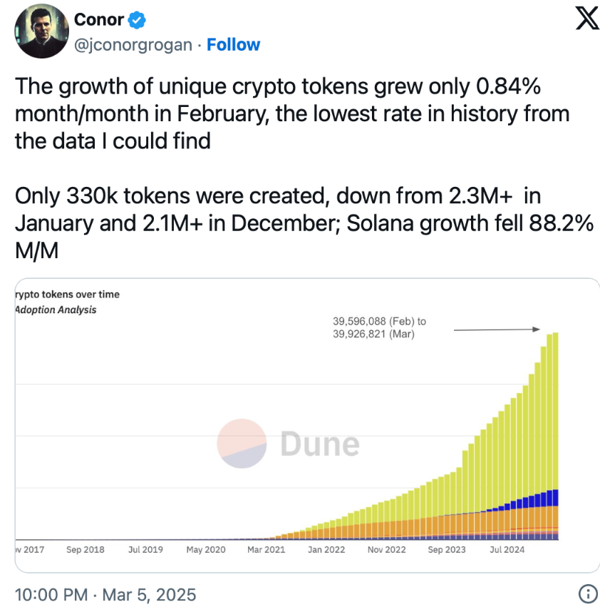Image resolution: width=600 pixels, height=607 pixels.
Task: Select the Sep 2018 axis label
Action: 85,549
